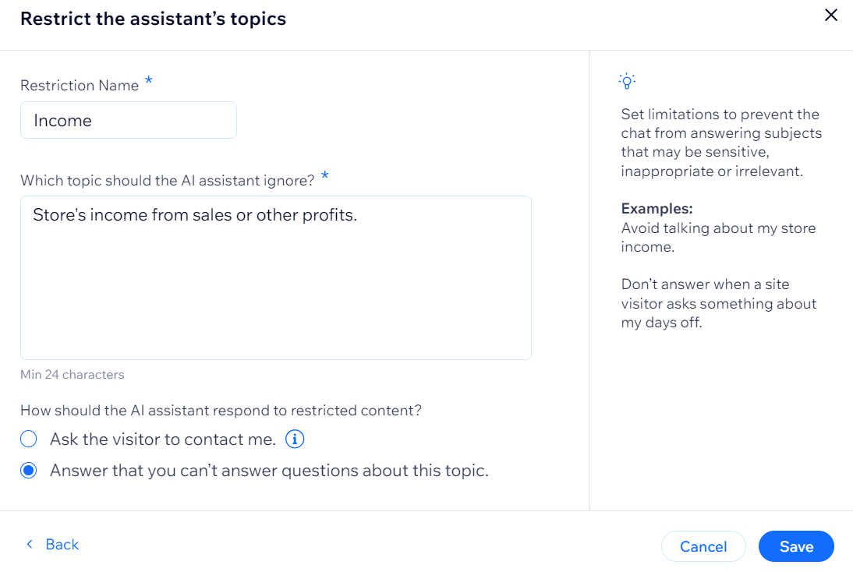The width and height of the screenshot is (853, 572).
Task: Click into the ignored topic text area
Action: pos(276,278)
